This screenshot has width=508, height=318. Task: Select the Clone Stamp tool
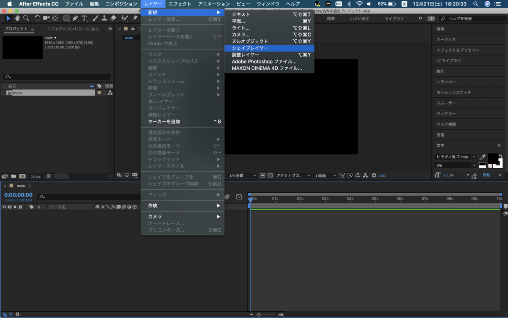104,18
